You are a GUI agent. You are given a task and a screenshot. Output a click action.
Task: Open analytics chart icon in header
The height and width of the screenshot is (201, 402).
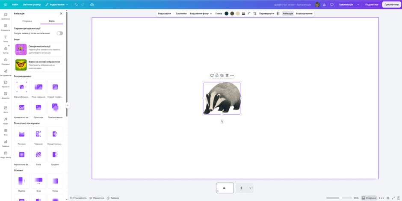(324, 5)
